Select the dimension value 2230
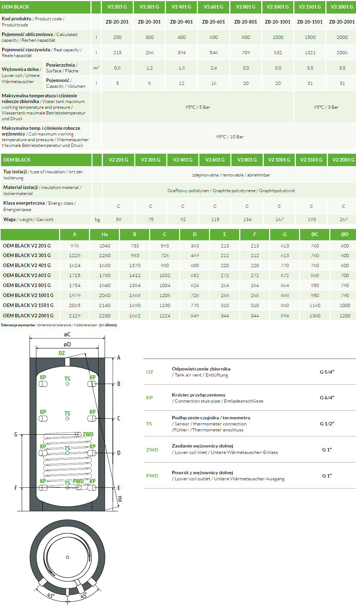This screenshot has width=356, height=614. point(105,316)
